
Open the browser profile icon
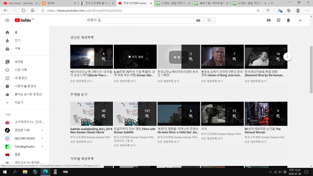298,11
